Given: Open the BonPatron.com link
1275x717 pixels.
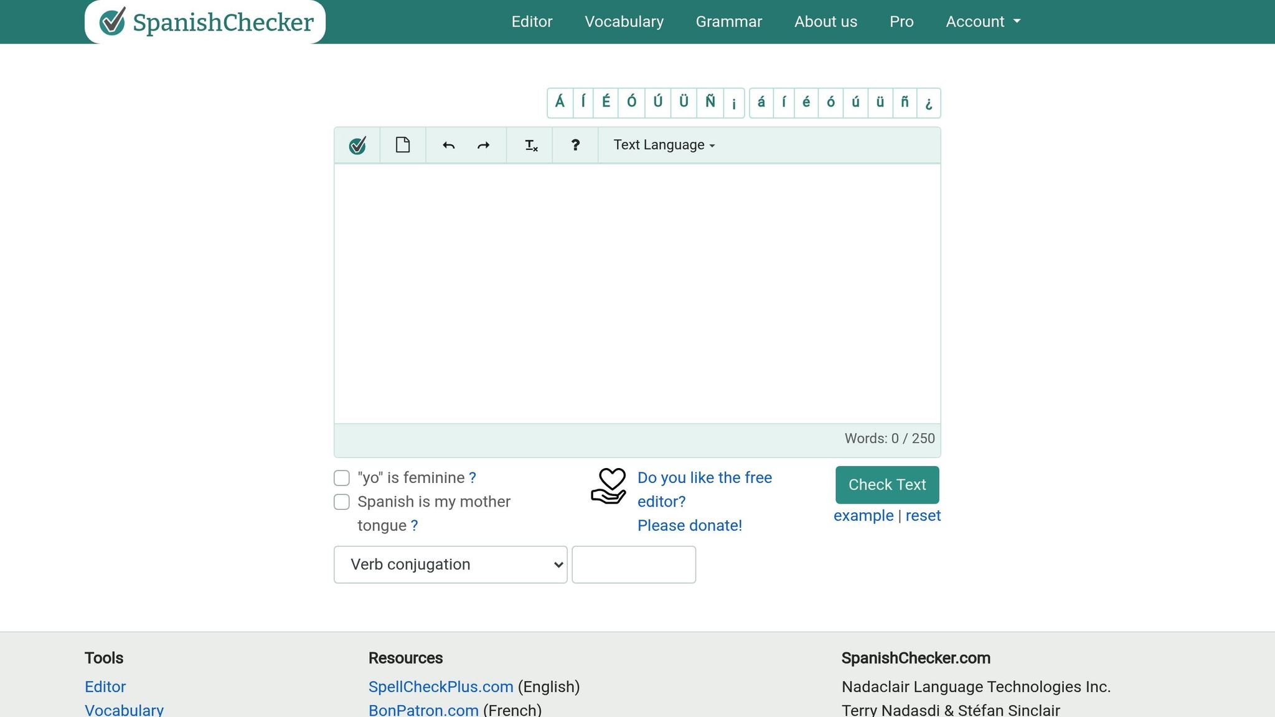Looking at the screenshot, I should pos(423,710).
